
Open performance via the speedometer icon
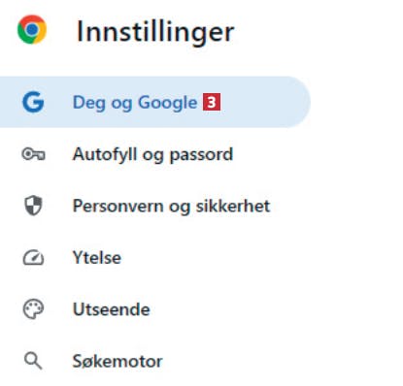pyautogui.click(x=33, y=258)
